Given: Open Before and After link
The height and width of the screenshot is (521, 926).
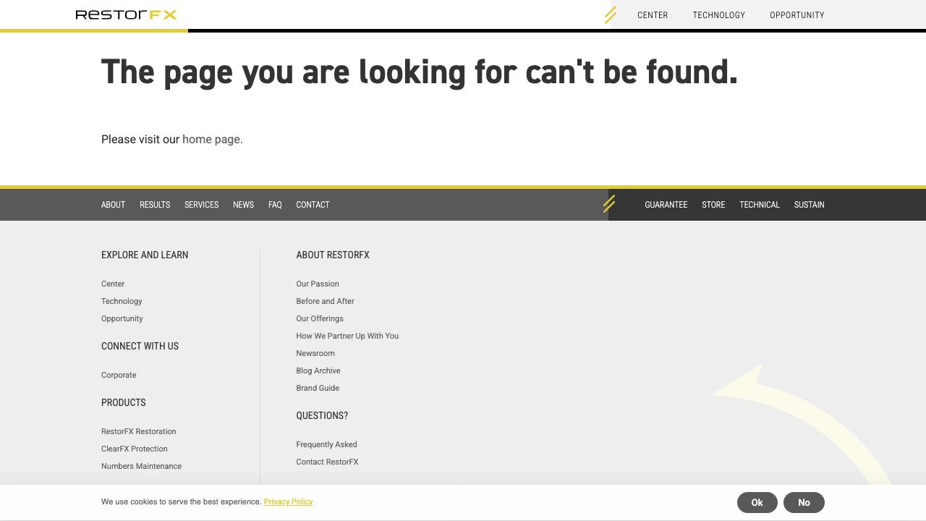Looking at the screenshot, I should click(x=325, y=301).
